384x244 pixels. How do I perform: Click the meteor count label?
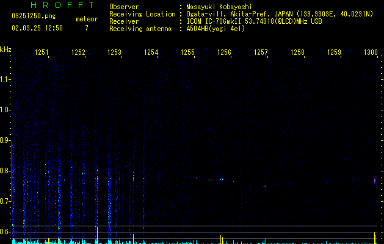click(87, 19)
